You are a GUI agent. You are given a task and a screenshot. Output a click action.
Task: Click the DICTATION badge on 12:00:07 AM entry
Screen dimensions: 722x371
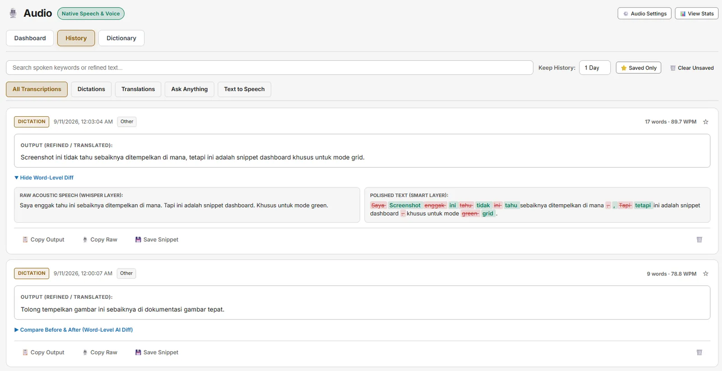point(32,274)
